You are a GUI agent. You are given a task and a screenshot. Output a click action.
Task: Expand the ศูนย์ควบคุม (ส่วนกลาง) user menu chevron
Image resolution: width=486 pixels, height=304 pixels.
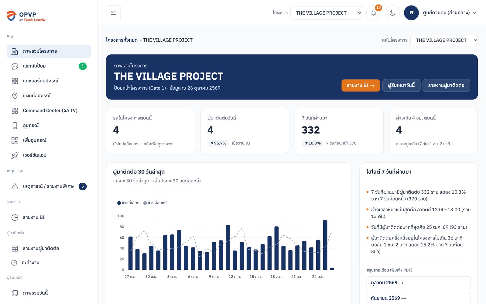[475, 13]
